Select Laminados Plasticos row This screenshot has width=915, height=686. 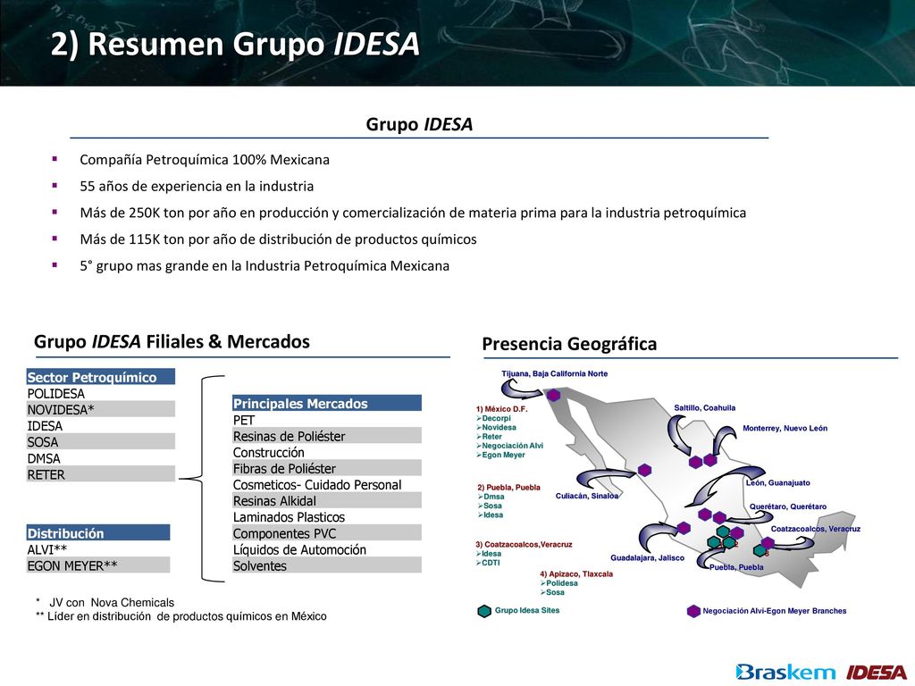[x=327, y=517]
